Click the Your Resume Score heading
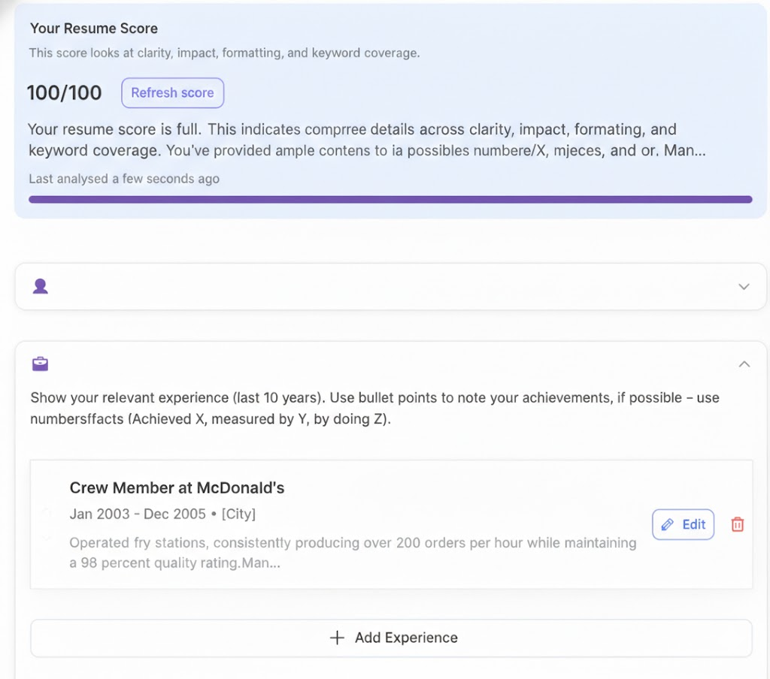770x679 pixels. (93, 28)
